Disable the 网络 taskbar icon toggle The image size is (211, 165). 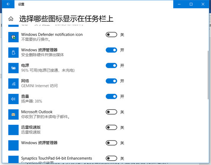(111, 81)
